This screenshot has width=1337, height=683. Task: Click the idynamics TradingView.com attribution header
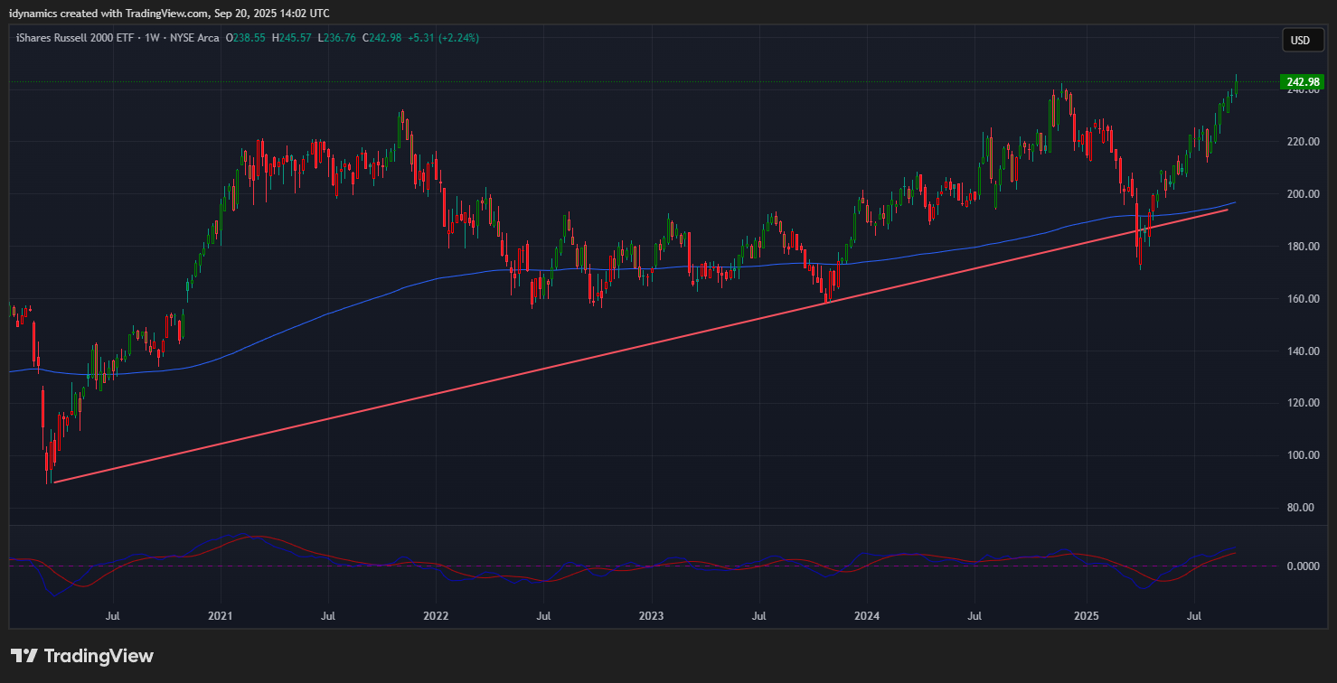pyautogui.click(x=169, y=13)
